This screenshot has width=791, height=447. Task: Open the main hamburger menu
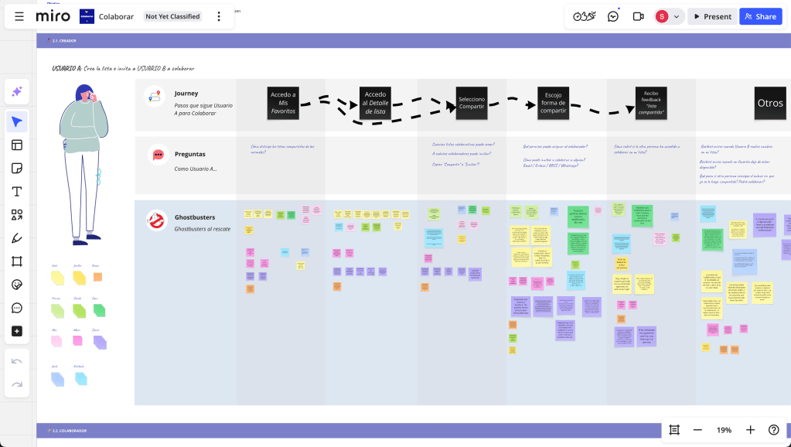click(19, 16)
